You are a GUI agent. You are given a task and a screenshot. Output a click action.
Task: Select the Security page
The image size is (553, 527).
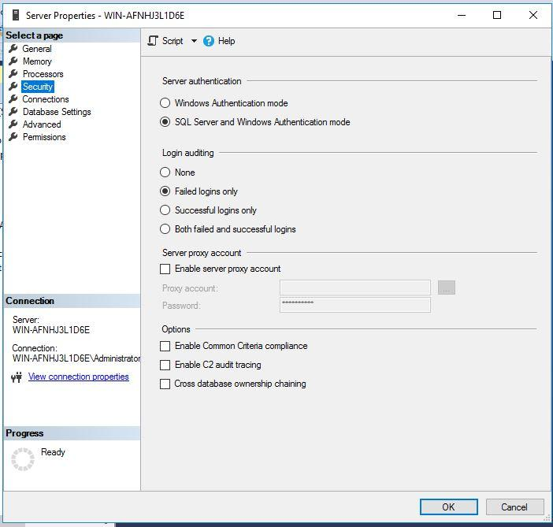(38, 87)
